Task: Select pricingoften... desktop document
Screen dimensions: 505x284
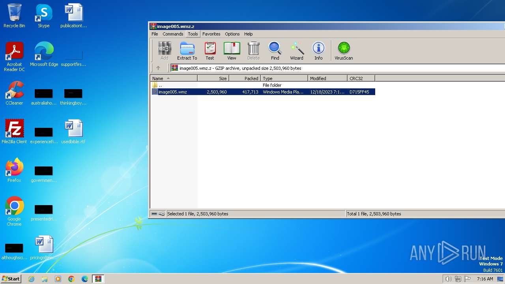Action: coord(44,248)
